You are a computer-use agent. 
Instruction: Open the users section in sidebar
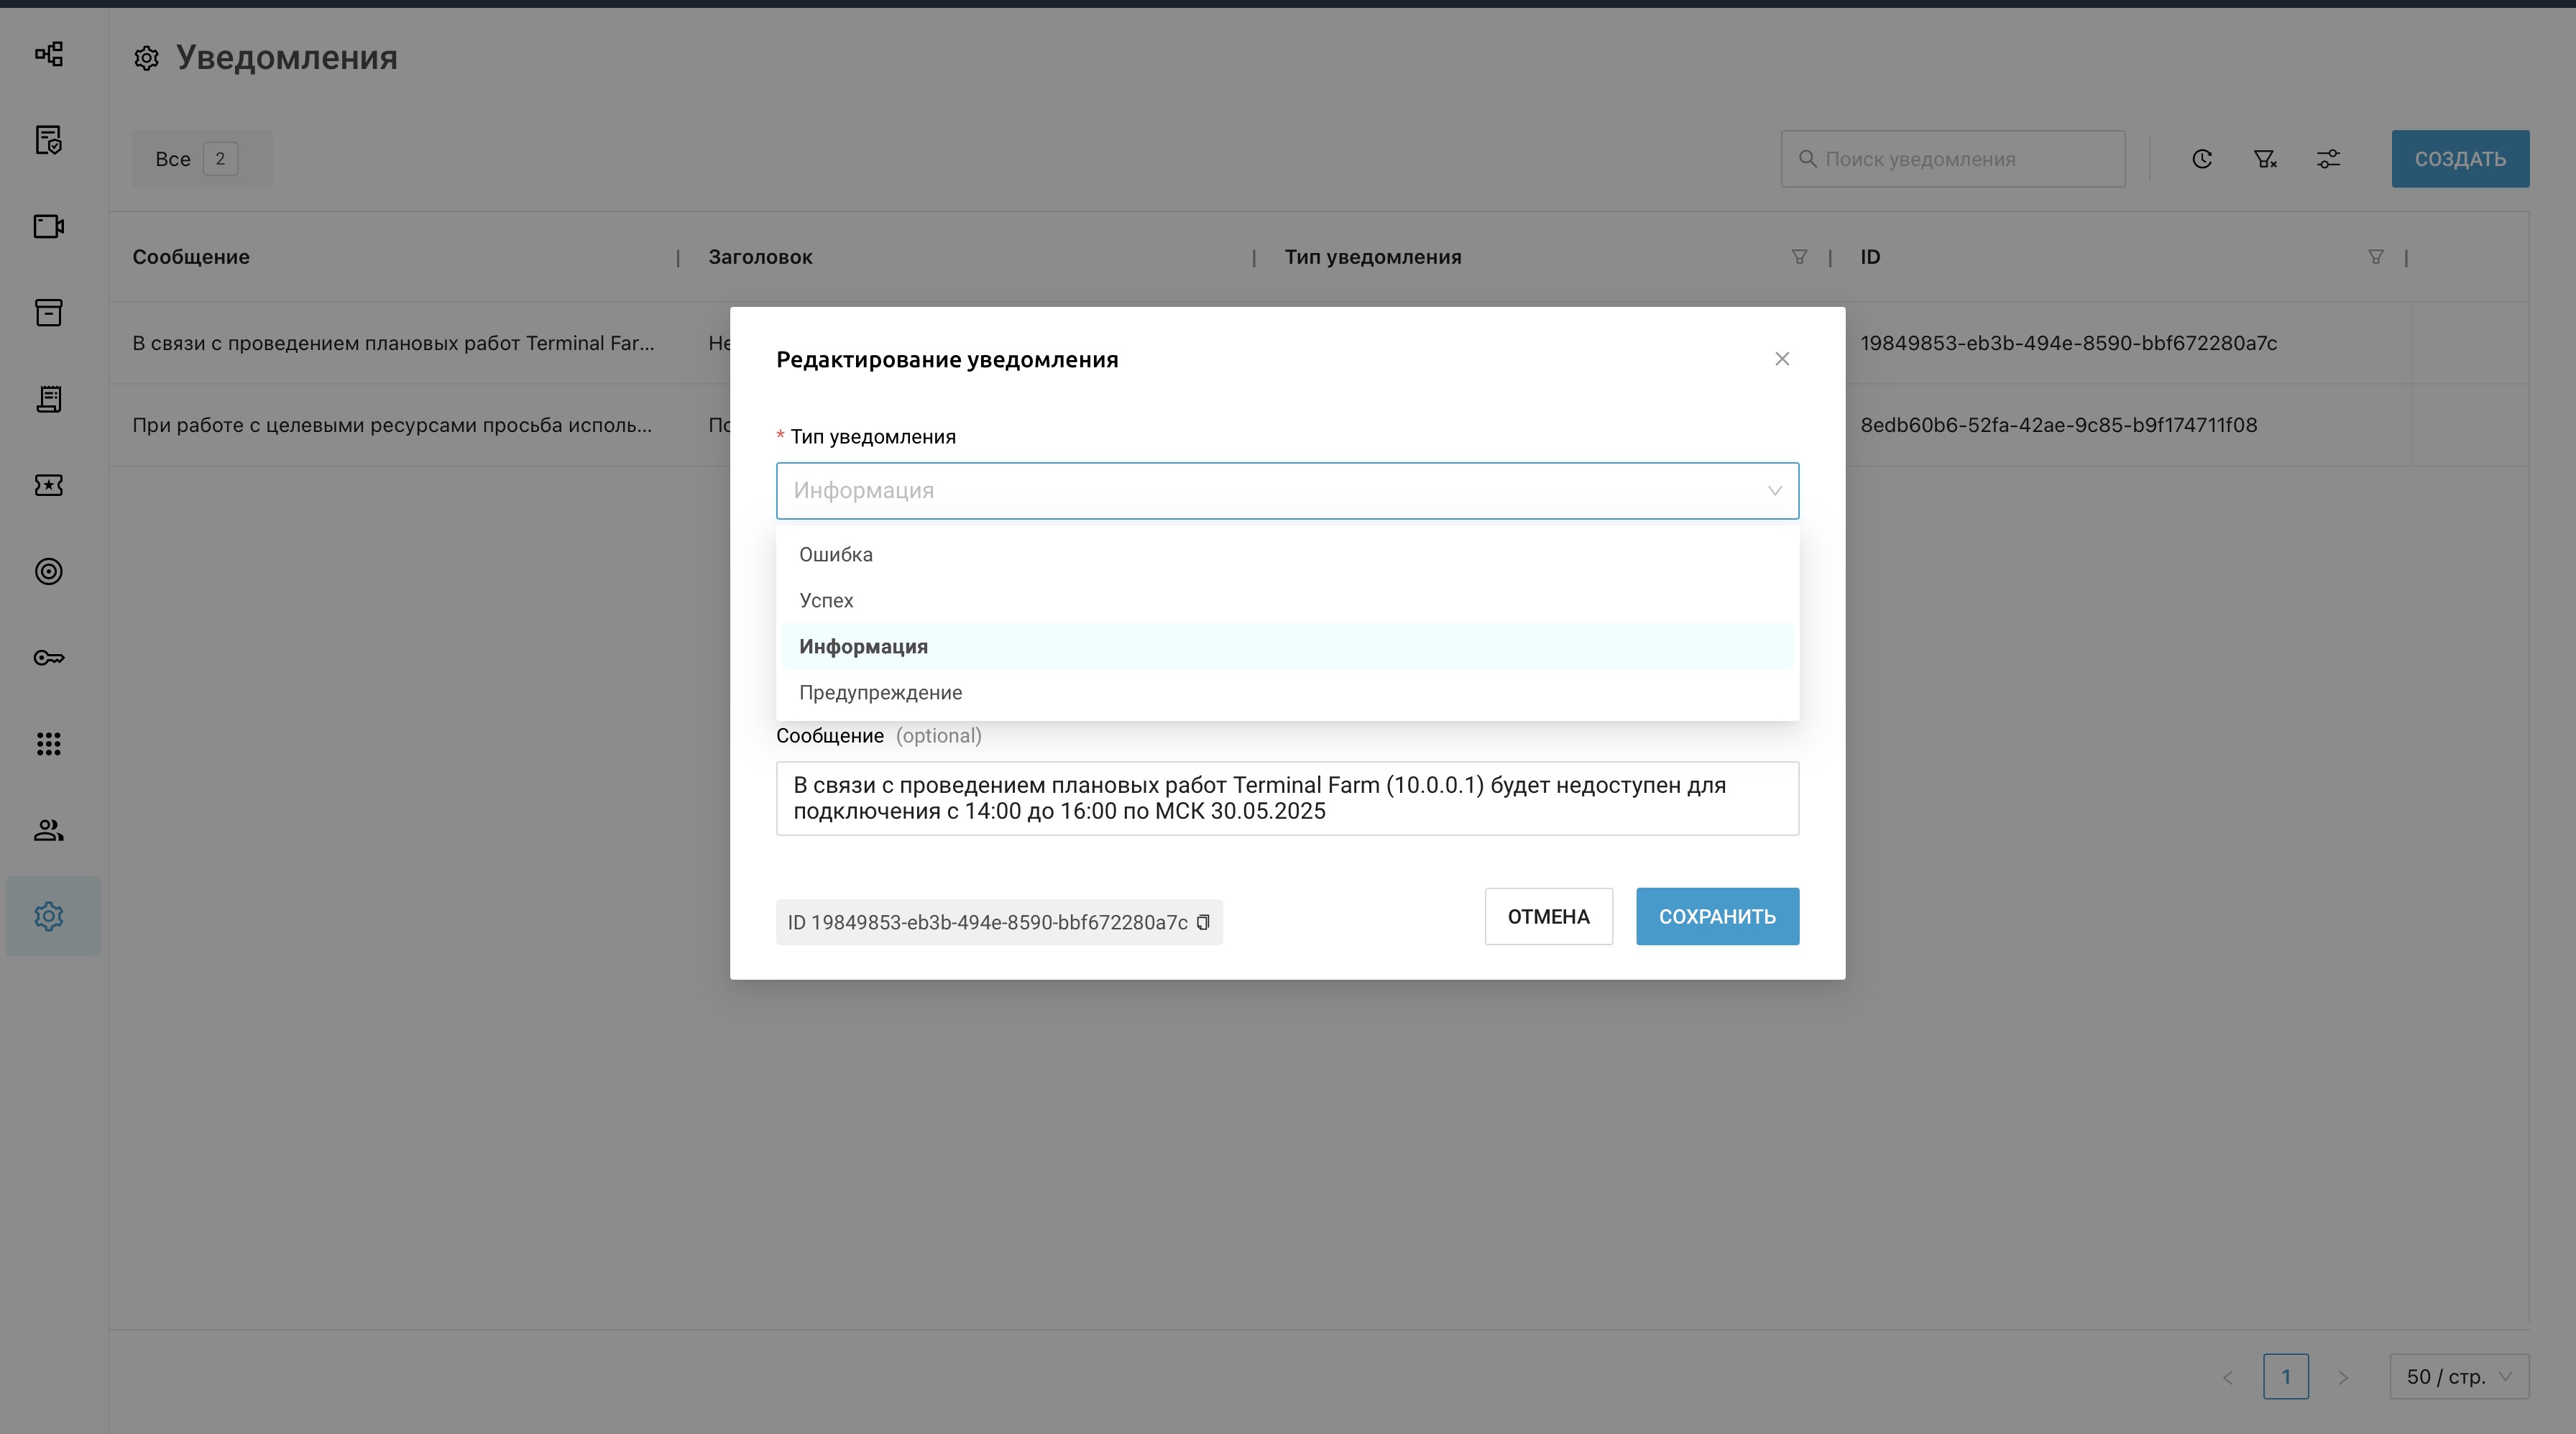[x=49, y=830]
